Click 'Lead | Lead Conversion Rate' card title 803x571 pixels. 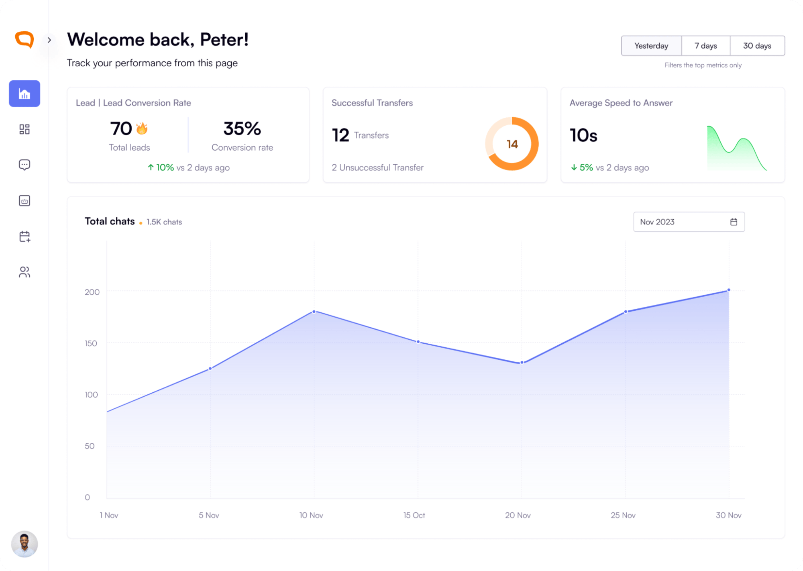(133, 103)
